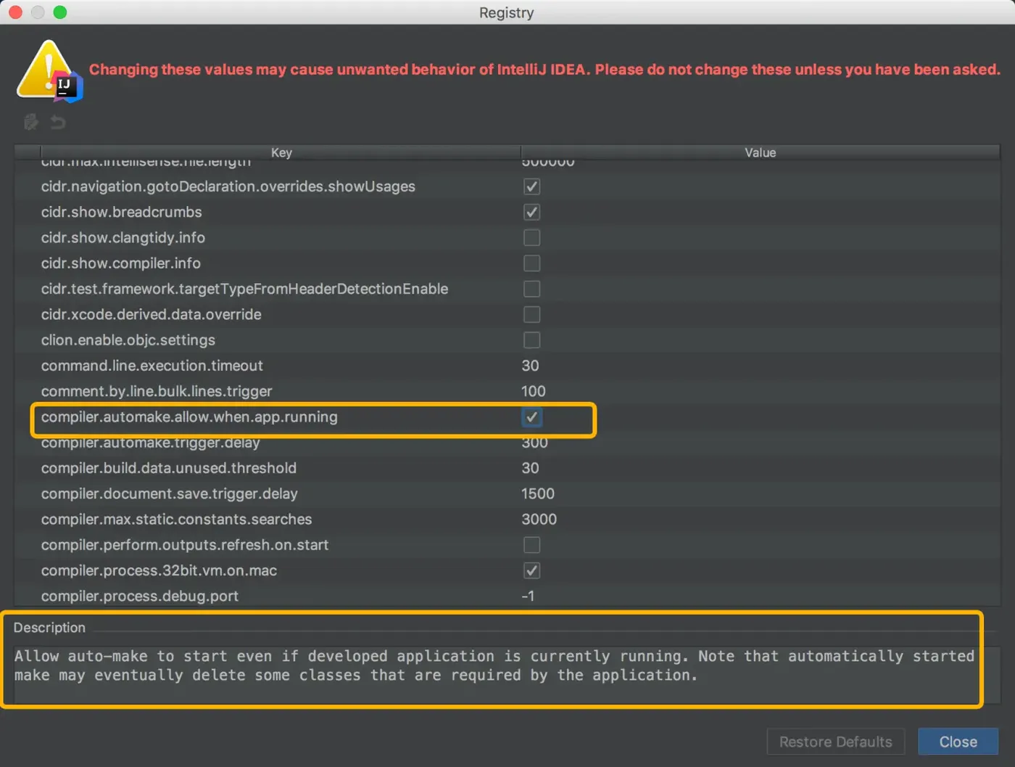Viewport: 1015px width, 767px height.
Task: Click the yellow macOS minimize button
Action: coord(38,12)
